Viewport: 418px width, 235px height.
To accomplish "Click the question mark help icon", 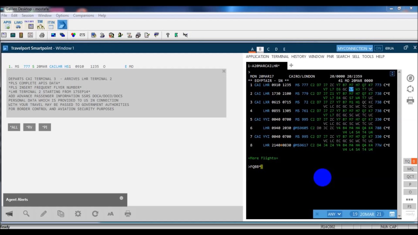I will (x=168, y=35).
